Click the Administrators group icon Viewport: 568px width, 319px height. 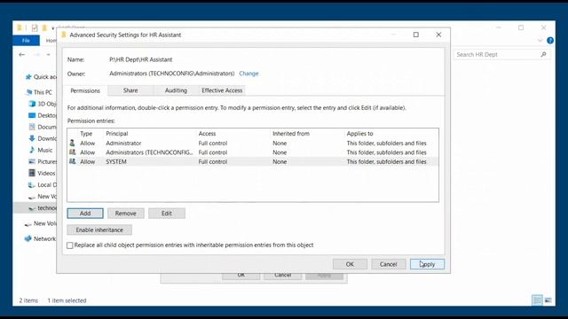point(73,152)
